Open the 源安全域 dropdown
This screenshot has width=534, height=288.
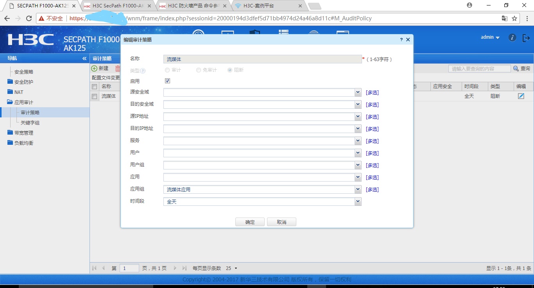(x=358, y=92)
